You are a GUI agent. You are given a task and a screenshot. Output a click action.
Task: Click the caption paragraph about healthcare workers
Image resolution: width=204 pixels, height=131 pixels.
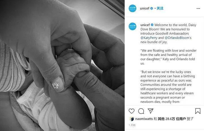(168, 87)
